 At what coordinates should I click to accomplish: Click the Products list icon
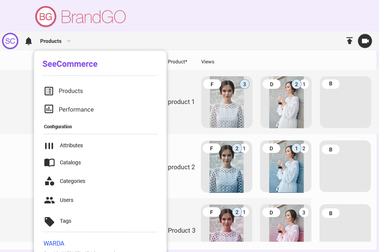pyautogui.click(x=49, y=91)
